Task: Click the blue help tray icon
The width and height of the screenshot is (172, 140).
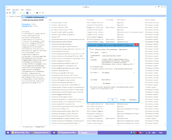Action: (x=131, y=133)
